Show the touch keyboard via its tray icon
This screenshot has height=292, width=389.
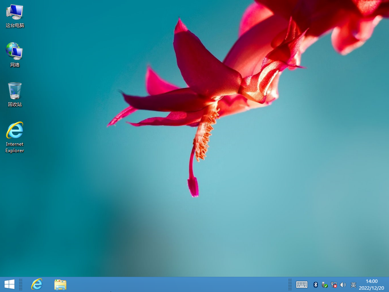tap(301, 284)
